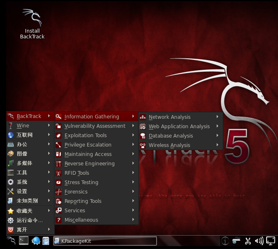Open the volume speaker tray icon
The width and height of the screenshot is (278, 249).
click(x=259, y=241)
